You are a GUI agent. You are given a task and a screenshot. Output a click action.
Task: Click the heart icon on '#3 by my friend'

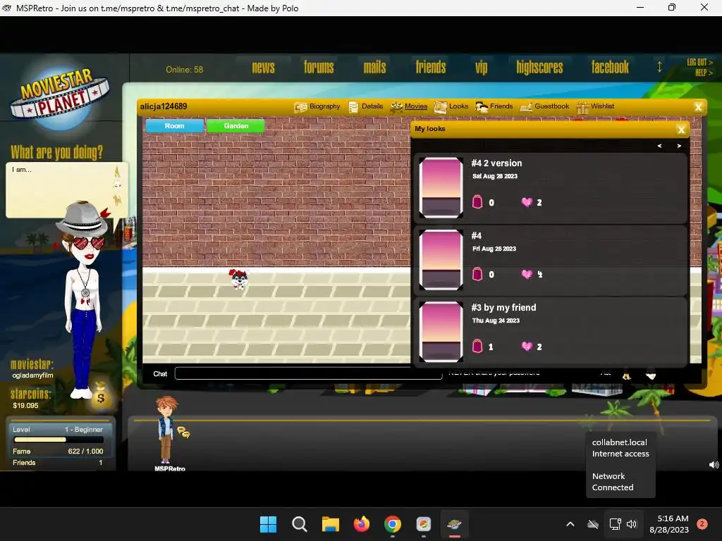tap(527, 347)
